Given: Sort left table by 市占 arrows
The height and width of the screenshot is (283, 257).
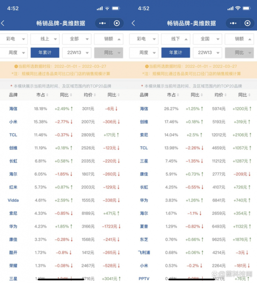Looking at the screenshot, I should click(47, 95).
